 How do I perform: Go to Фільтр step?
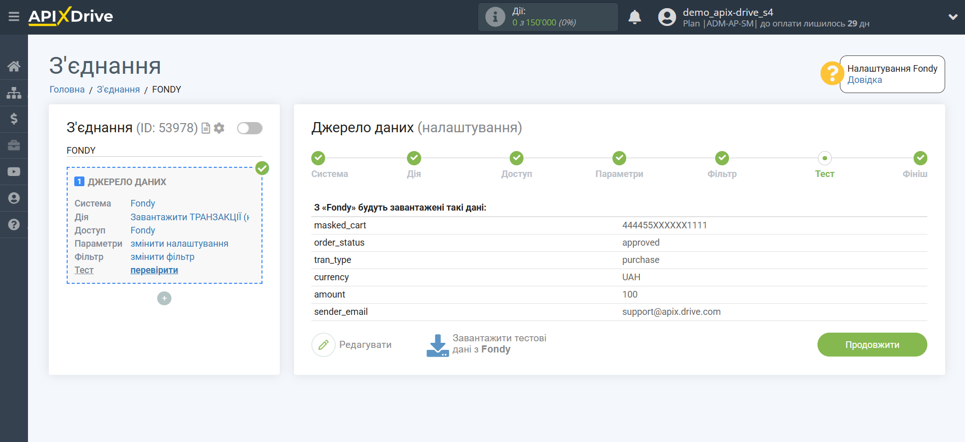[722, 158]
